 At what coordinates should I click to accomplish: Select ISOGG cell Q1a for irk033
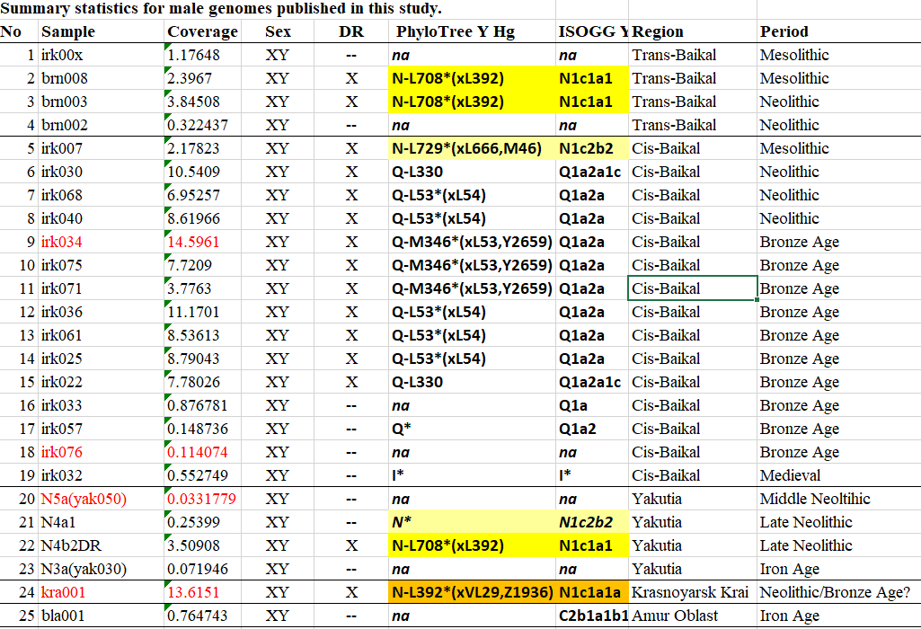[x=592, y=406]
